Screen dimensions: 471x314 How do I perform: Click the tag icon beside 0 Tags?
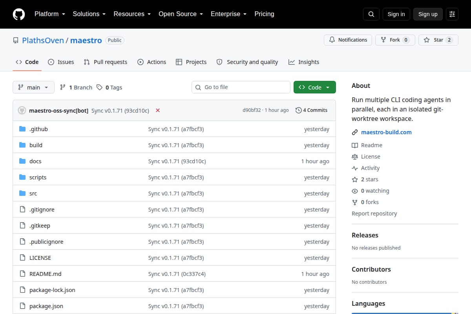[100, 88]
